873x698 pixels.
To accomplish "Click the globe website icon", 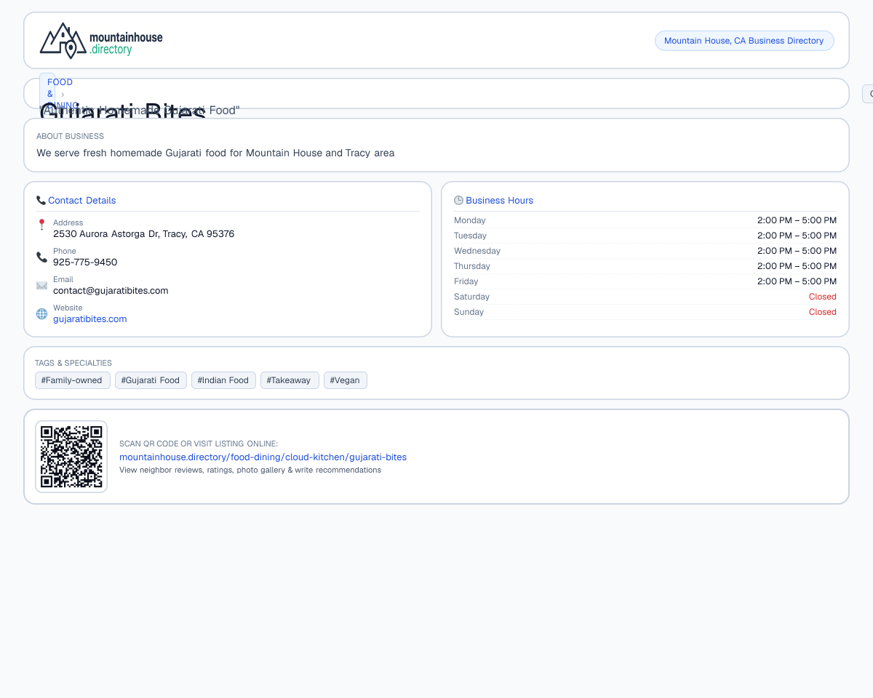I will 41,314.
